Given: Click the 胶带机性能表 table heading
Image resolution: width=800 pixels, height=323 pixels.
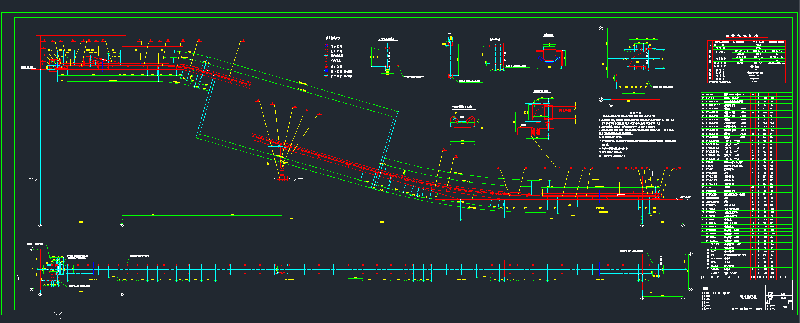Looking at the screenshot, I should click(x=741, y=36).
